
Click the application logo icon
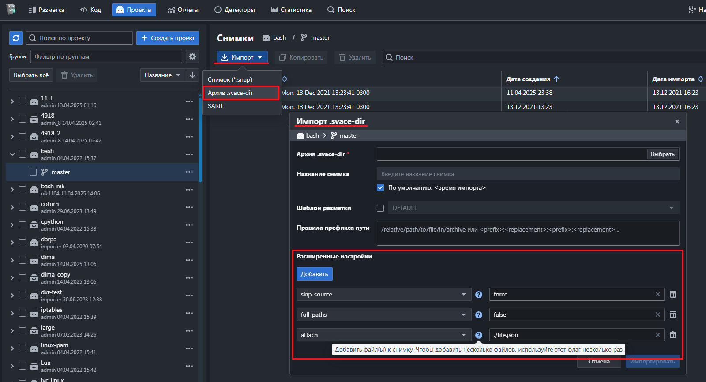(x=11, y=9)
